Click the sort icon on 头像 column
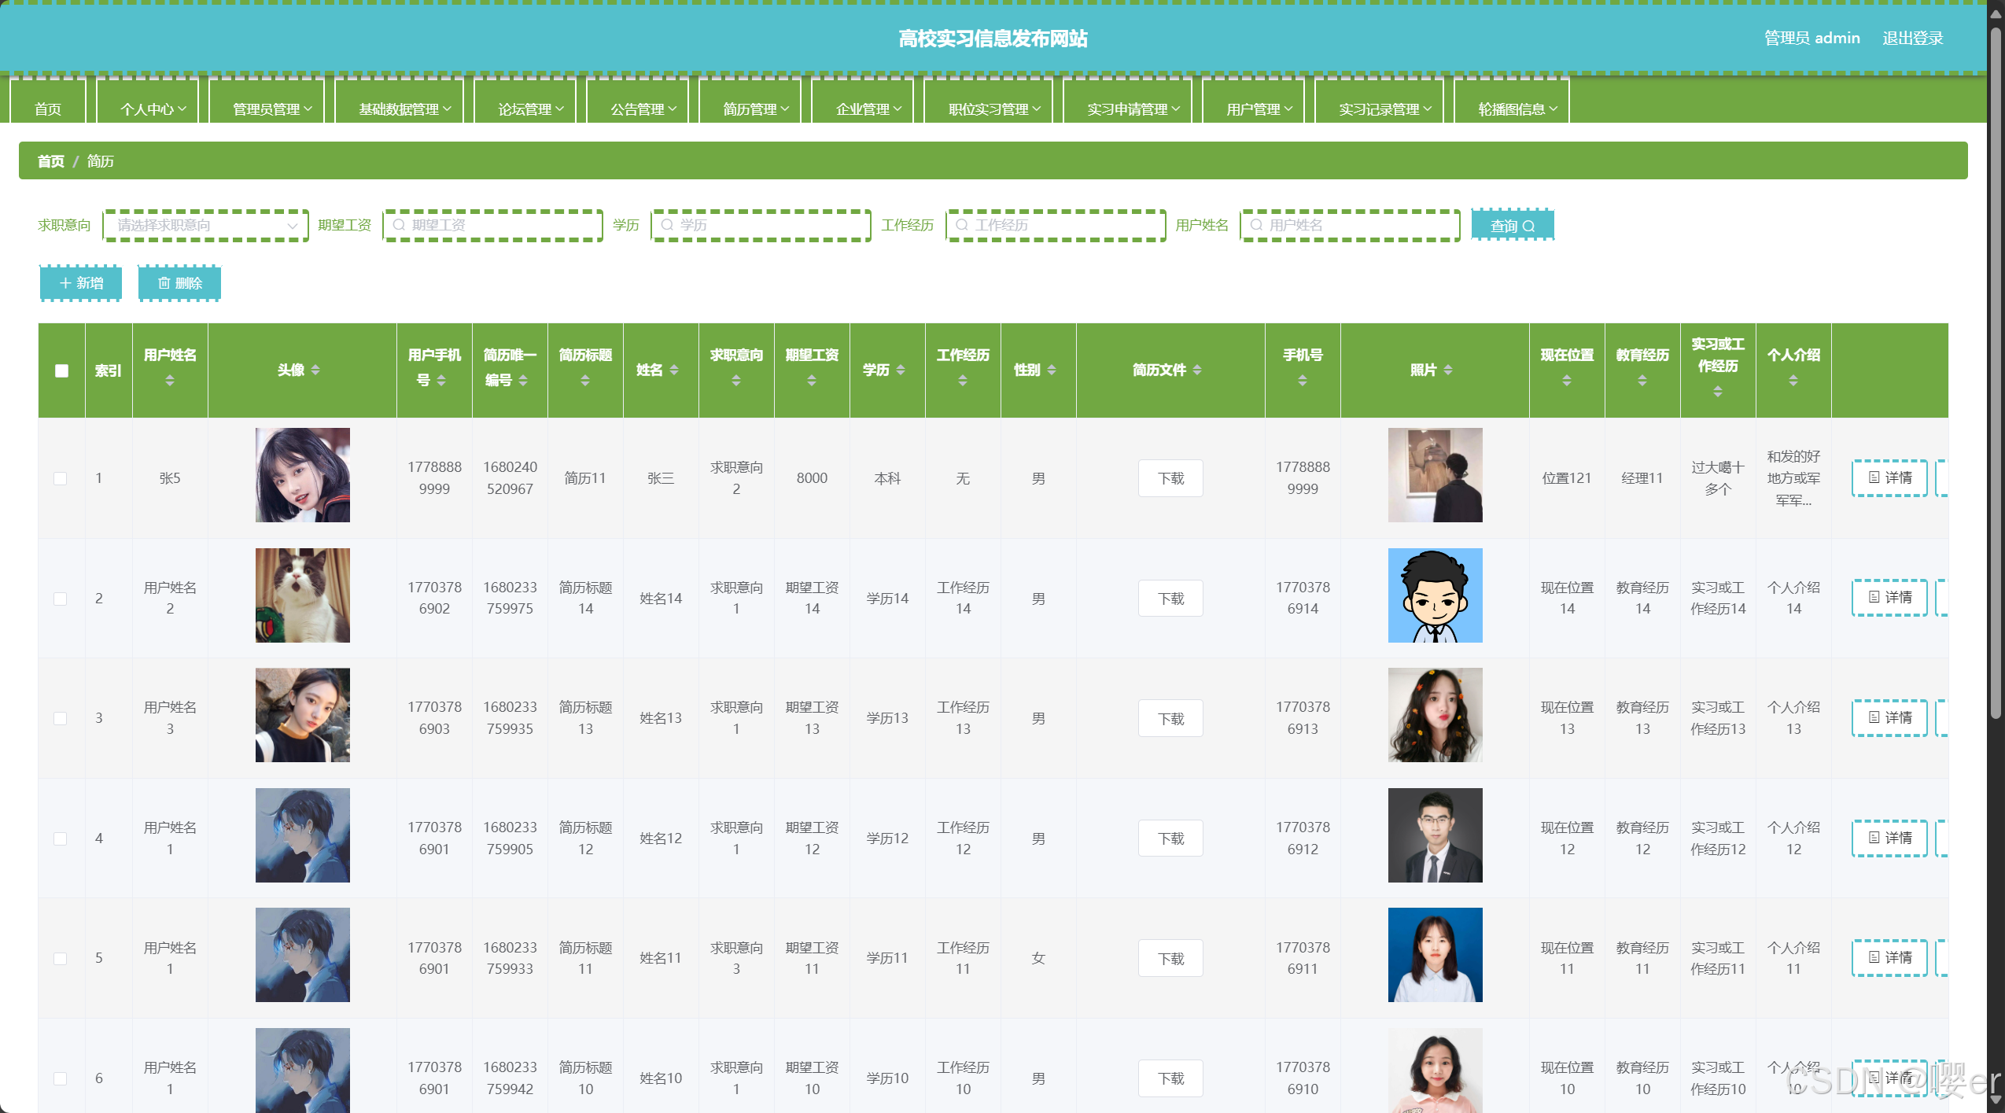Screen dimensions: 2005x1113 315,370
